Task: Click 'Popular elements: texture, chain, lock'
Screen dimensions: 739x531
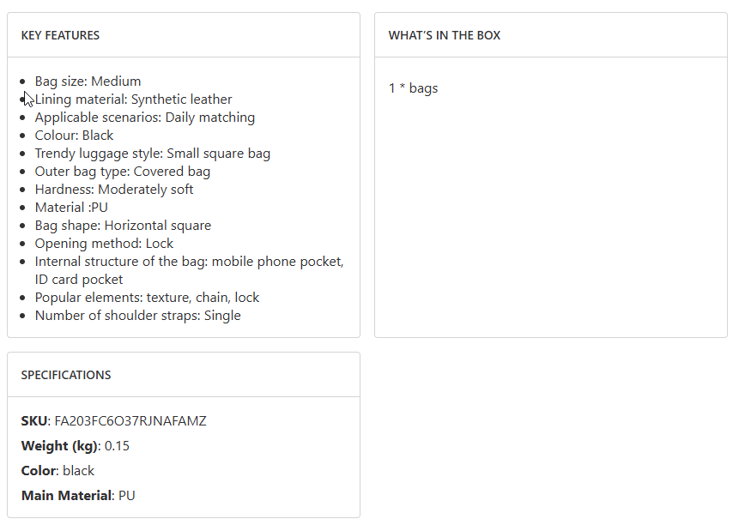Action: point(147,298)
